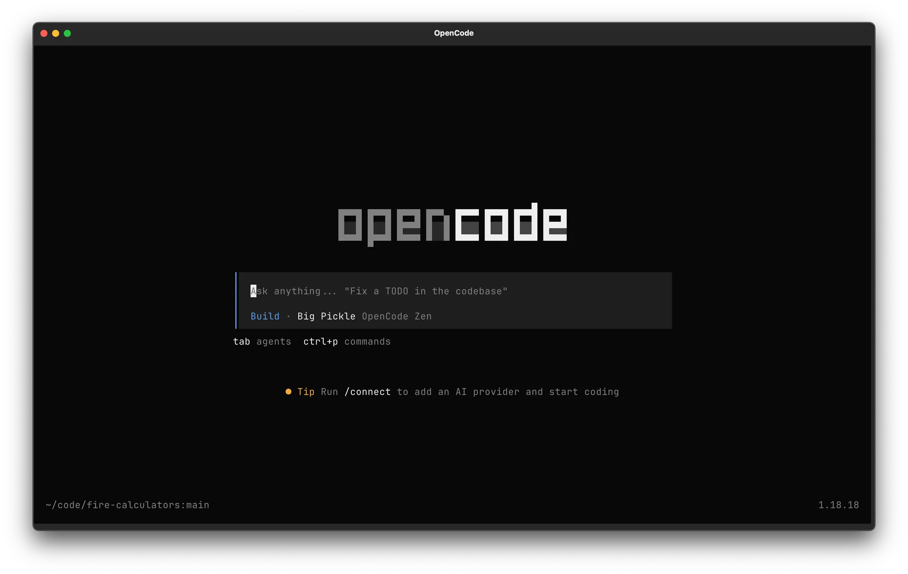
Task: Select the Build agent label
Action: coord(265,316)
